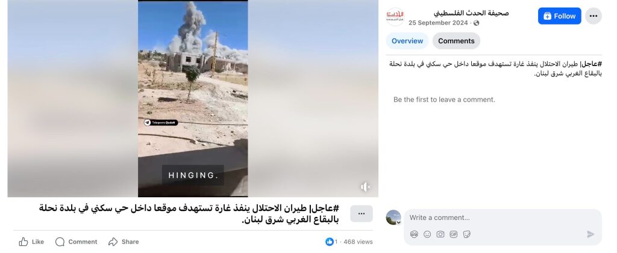The height and width of the screenshot is (253, 617).
Task: Open the Share option below the video
Action: 124,242
